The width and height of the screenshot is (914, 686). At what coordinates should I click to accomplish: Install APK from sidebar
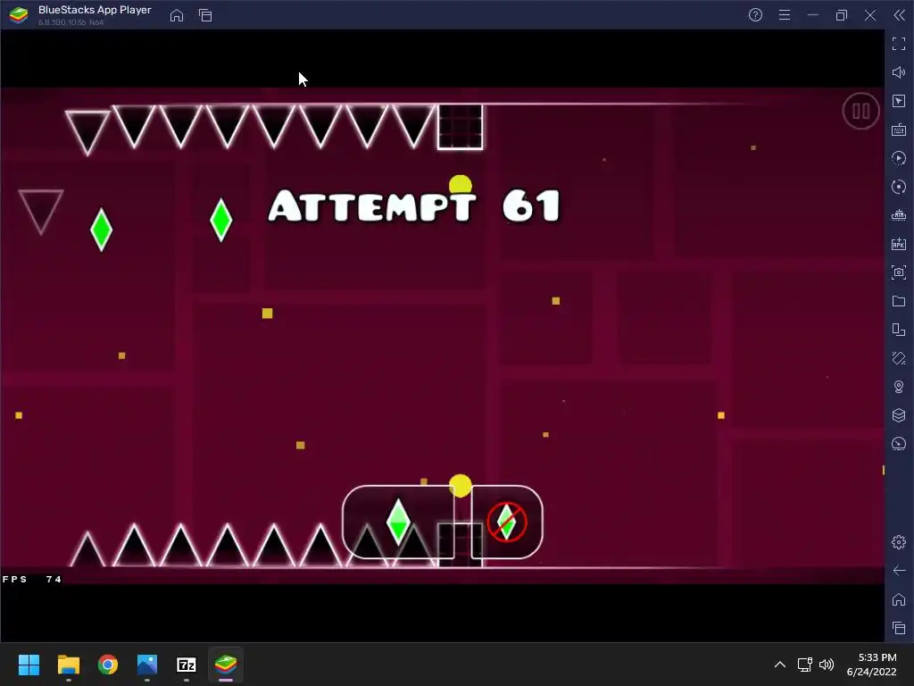click(899, 244)
